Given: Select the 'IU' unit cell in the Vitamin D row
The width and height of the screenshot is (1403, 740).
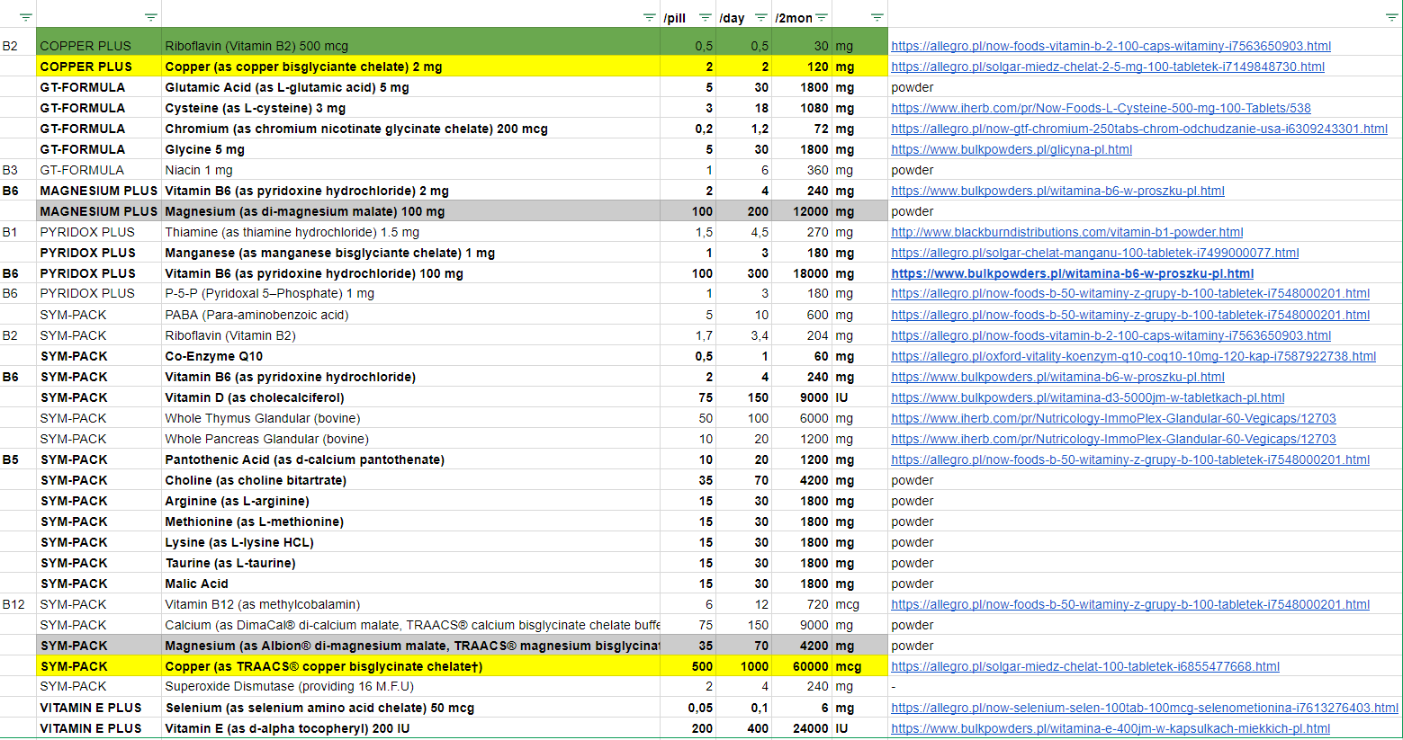Looking at the screenshot, I should pyautogui.click(x=859, y=397).
